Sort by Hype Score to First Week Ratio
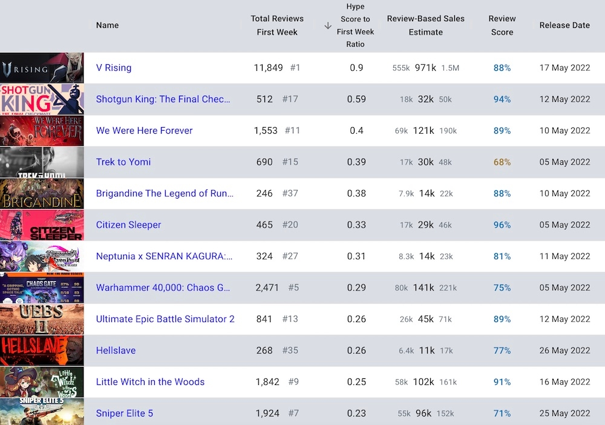This screenshot has width=605, height=425. tap(356, 25)
